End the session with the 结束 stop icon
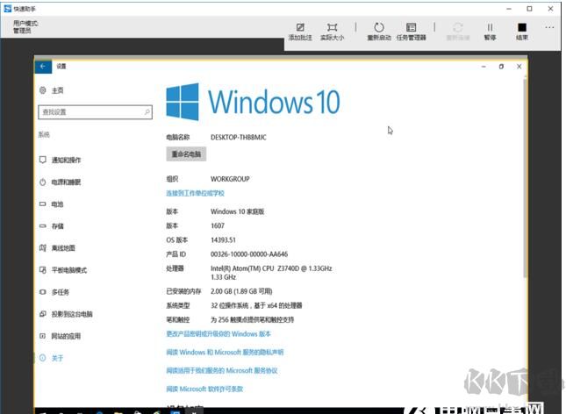 pos(522,27)
